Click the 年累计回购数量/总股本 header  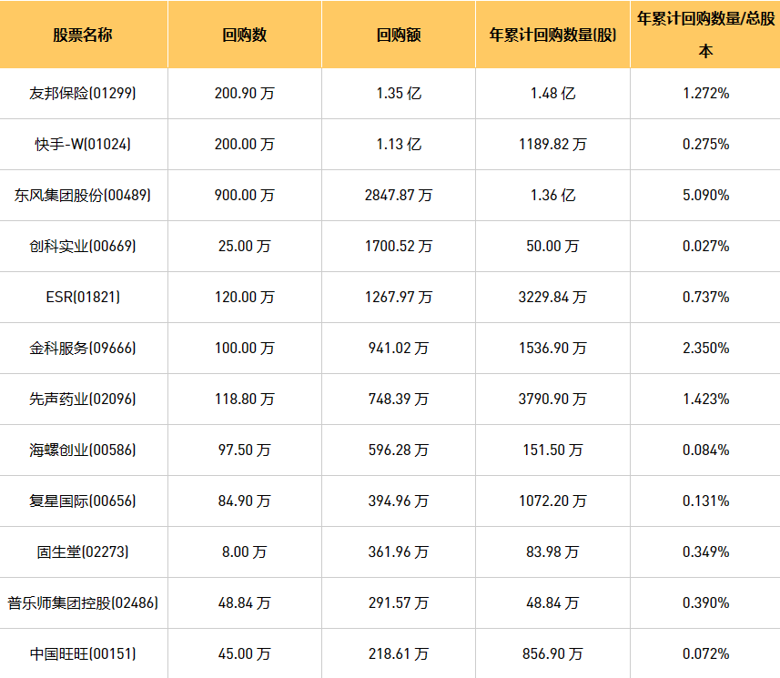(x=706, y=35)
